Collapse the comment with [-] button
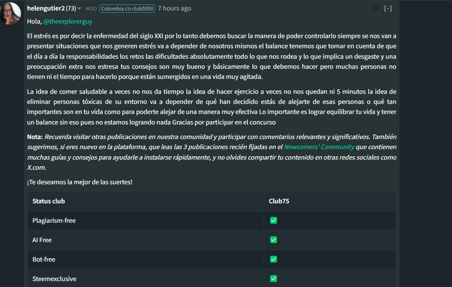This screenshot has height=287, width=452. [388, 9]
